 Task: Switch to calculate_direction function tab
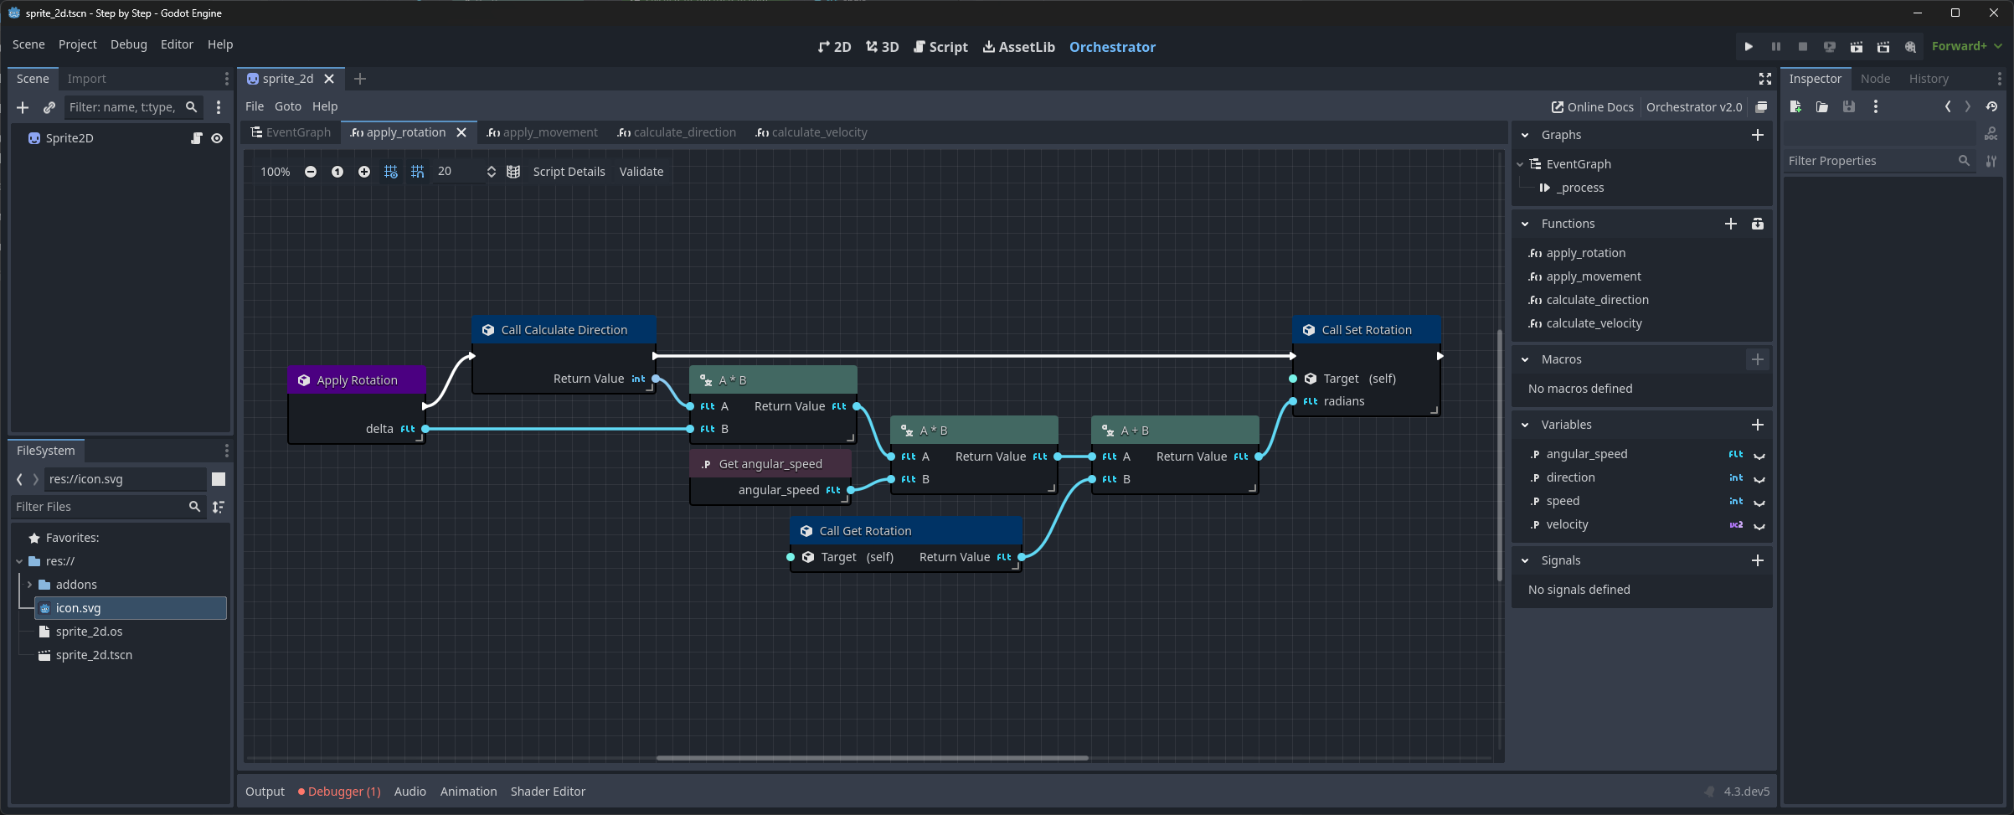(x=677, y=132)
